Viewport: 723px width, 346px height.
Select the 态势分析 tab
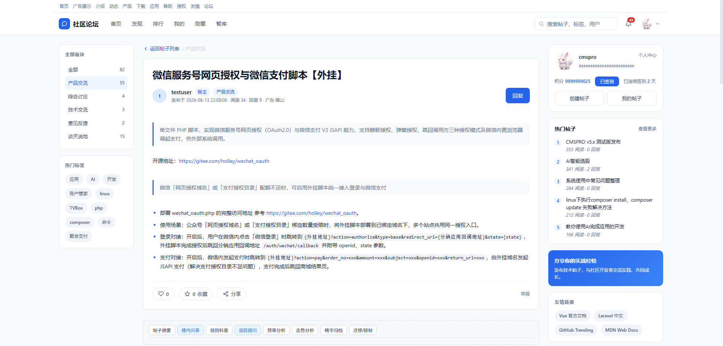click(305, 331)
